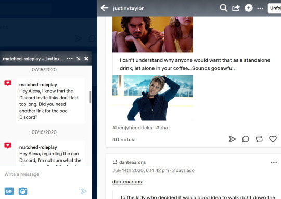The image size is (281, 199).
Task: Open search on justinxtaylor blog
Action: [223, 8]
